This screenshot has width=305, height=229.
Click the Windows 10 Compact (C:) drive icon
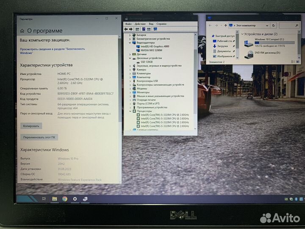click(249, 43)
